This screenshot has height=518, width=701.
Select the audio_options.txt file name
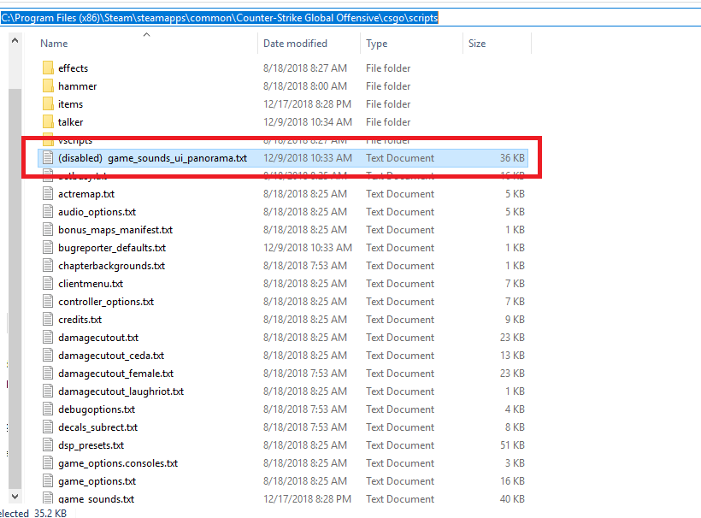97,212
